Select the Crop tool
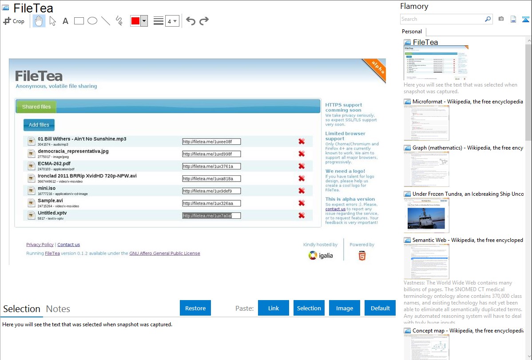 coord(14,21)
